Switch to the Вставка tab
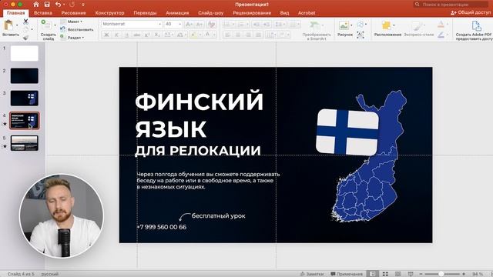Screen dimensions: 493x277 (43, 13)
